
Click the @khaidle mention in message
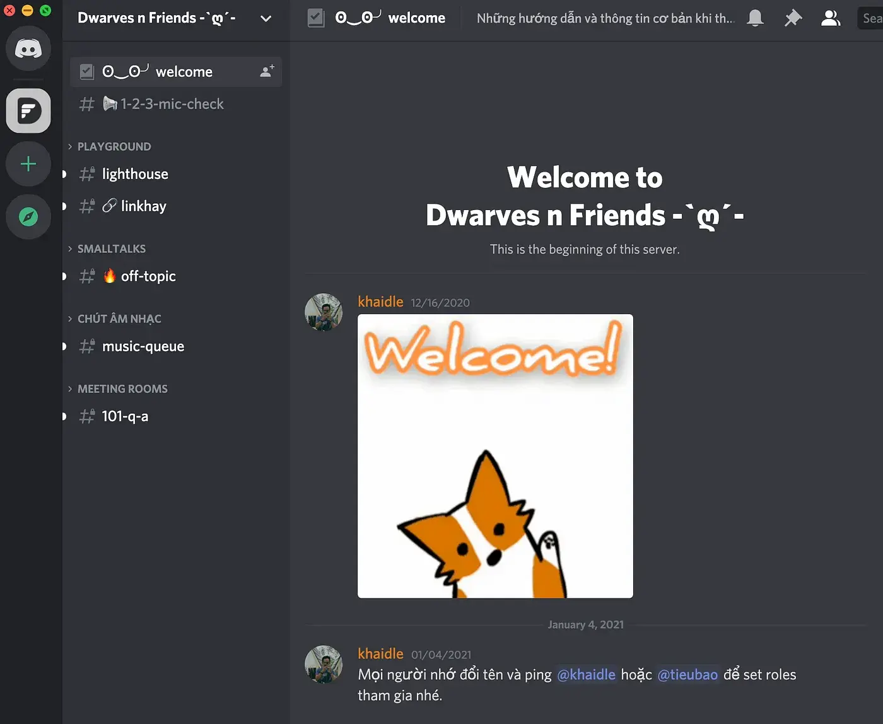click(587, 675)
